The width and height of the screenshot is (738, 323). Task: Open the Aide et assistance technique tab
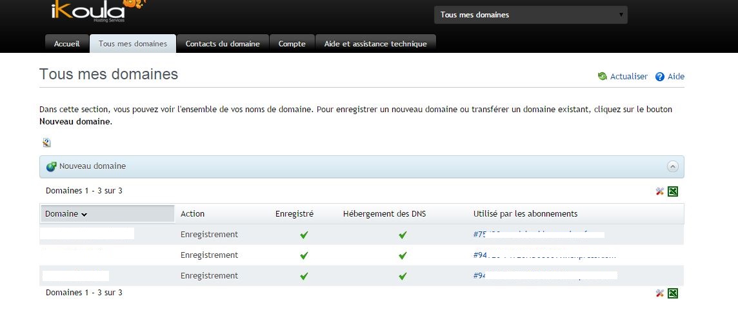(x=375, y=44)
